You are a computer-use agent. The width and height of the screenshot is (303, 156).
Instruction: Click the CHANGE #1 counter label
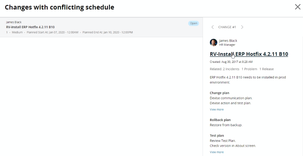227,27
